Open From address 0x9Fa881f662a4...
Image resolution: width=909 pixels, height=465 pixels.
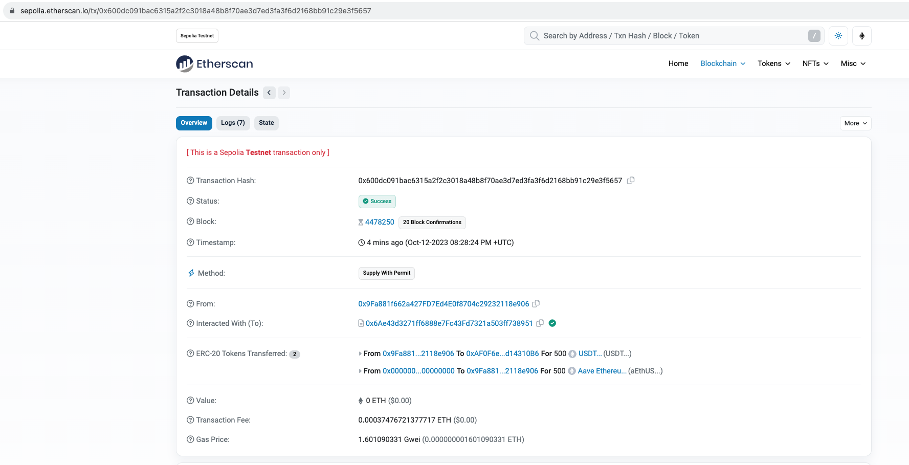click(444, 304)
